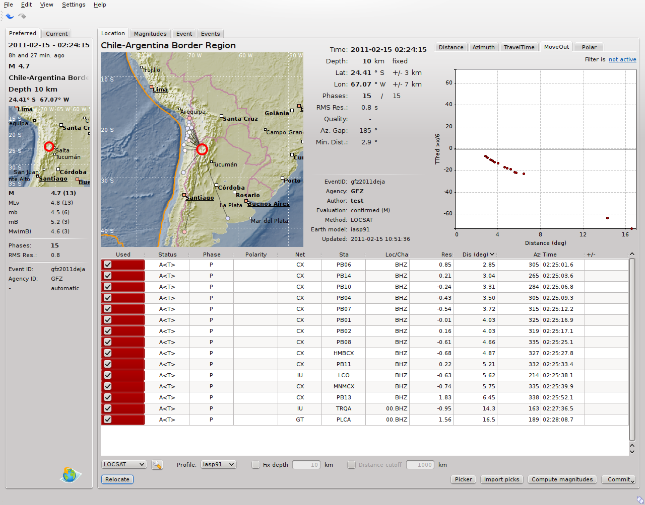The width and height of the screenshot is (645, 505).
Task: Open the LOCSAT locator dropdown
Action: [124, 464]
